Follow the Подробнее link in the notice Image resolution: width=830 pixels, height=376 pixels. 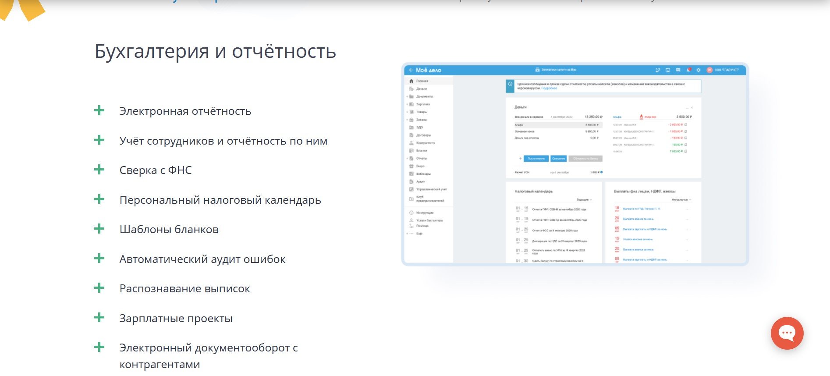pos(549,89)
